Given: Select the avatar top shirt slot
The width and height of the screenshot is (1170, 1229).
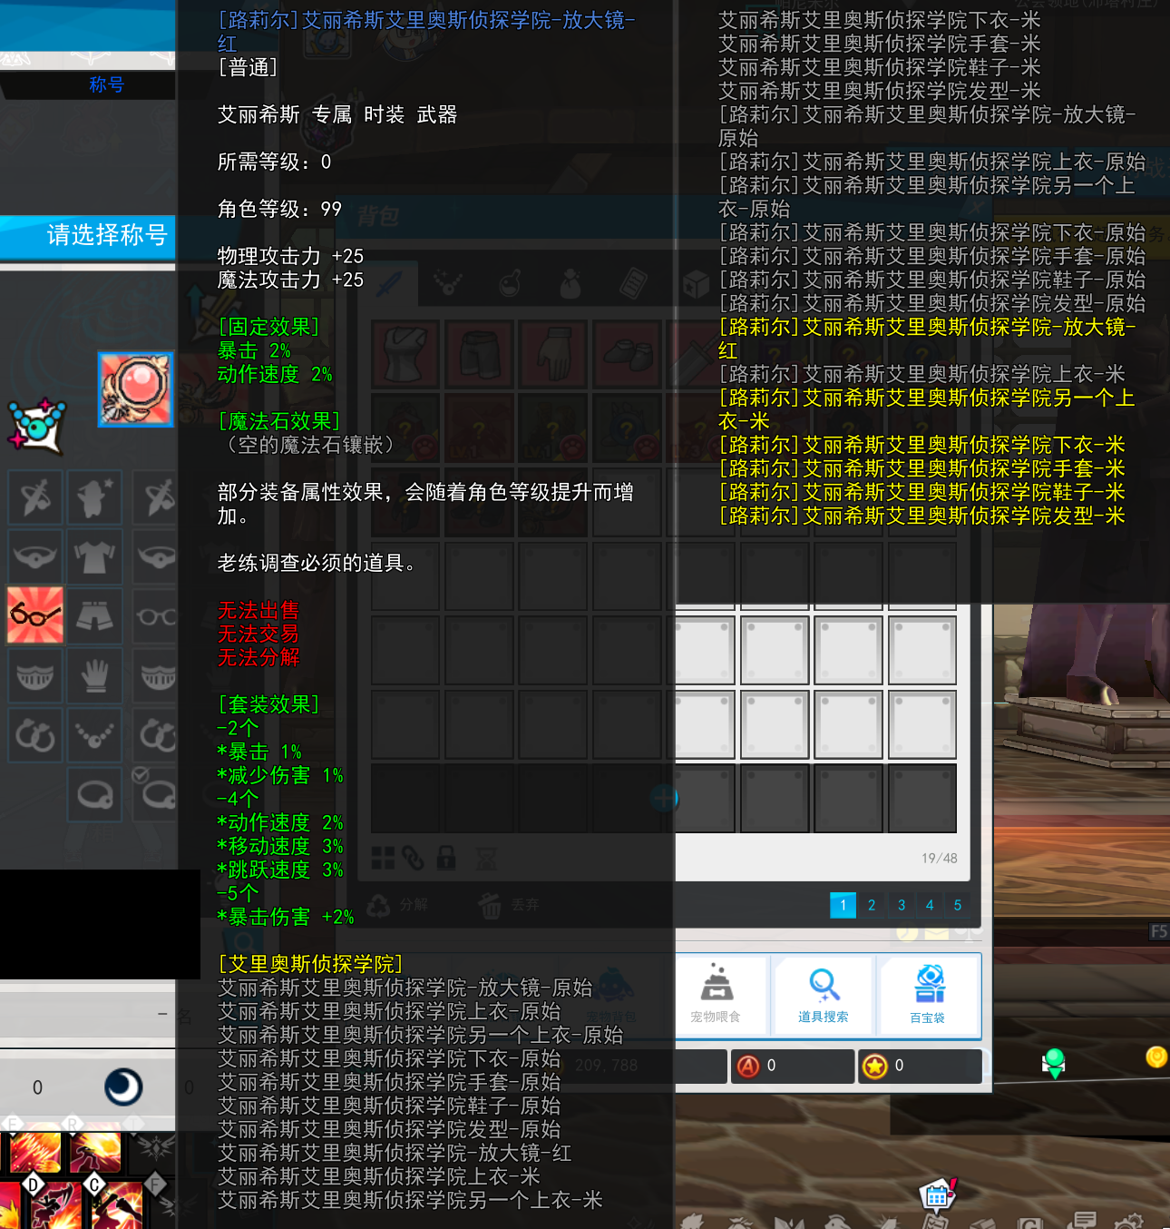Looking at the screenshot, I should [94, 556].
